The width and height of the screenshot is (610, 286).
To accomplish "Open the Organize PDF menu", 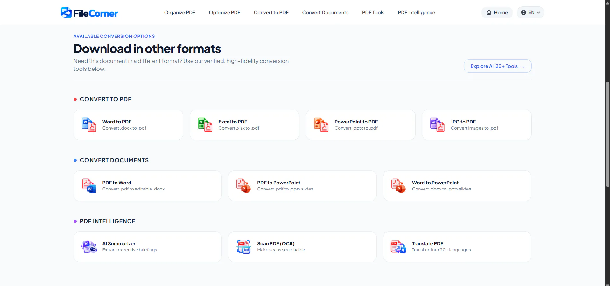I will (180, 12).
